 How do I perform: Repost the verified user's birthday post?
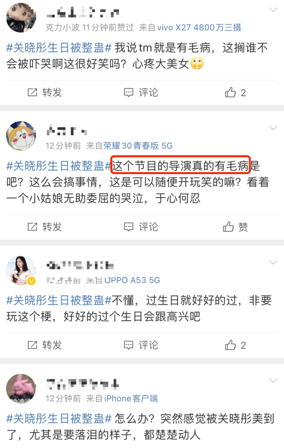tap(45, 345)
